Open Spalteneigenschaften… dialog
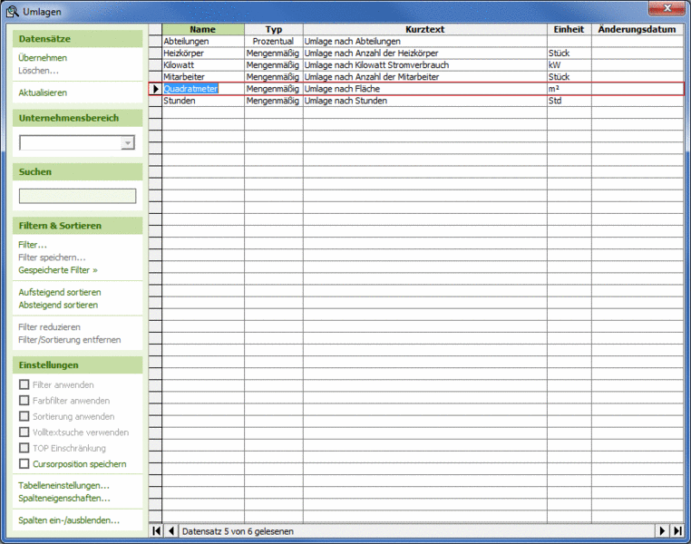The width and height of the screenshot is (691, 544). click(x=64, y=498)
